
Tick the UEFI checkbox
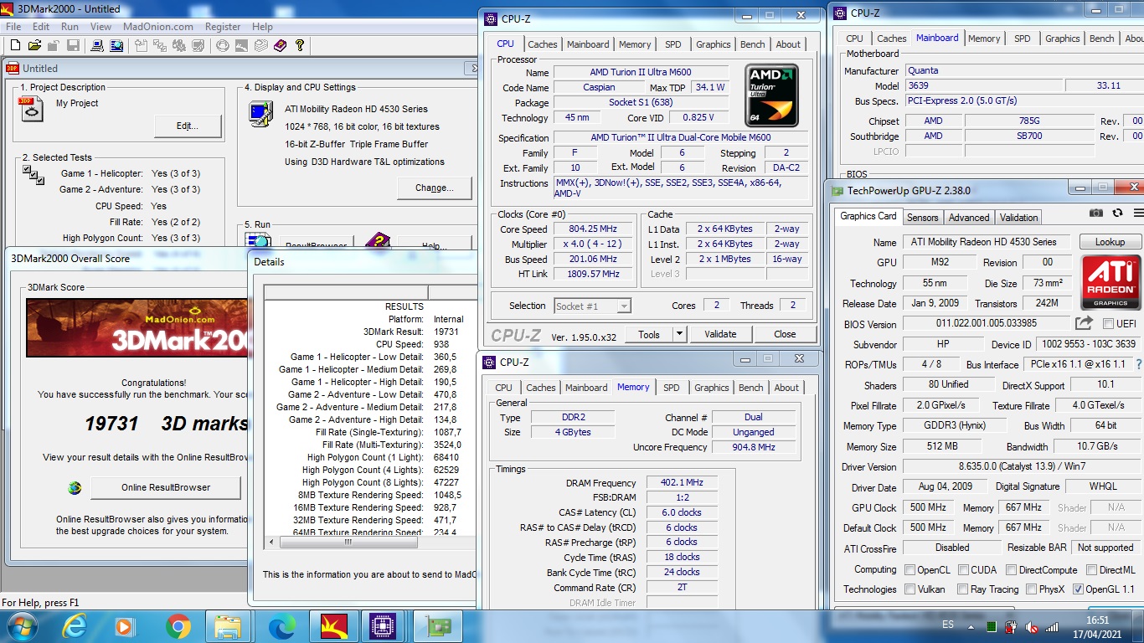[x=1109, y=323]
